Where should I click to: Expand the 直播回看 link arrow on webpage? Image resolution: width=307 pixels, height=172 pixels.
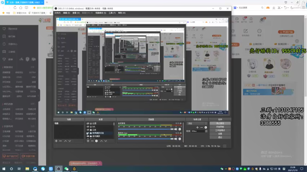[288, 44]
